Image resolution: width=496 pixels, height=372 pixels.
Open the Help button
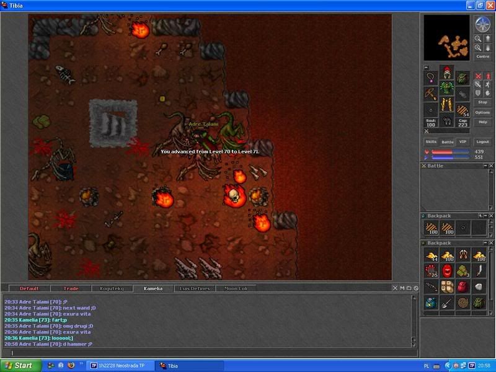coord(483,122)
